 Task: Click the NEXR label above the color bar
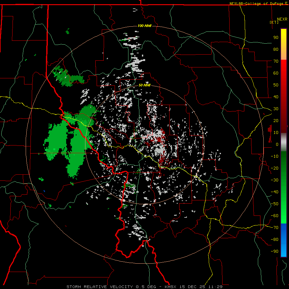pos(282,19)
